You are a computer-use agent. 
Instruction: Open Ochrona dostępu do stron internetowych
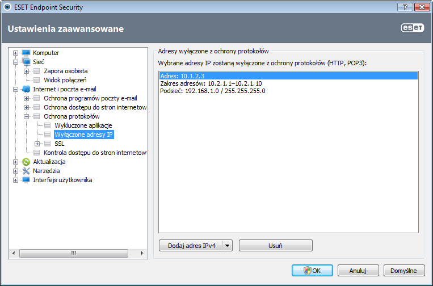pyautogui.click(x=95, y=107)
